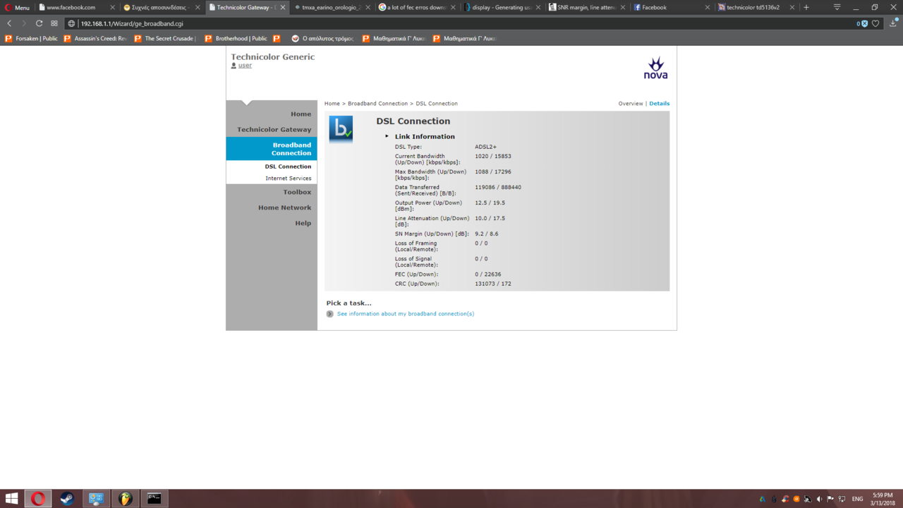Open the Internet Services submenu item
This screenshot has width=903, height=508.
coord(288,179)
